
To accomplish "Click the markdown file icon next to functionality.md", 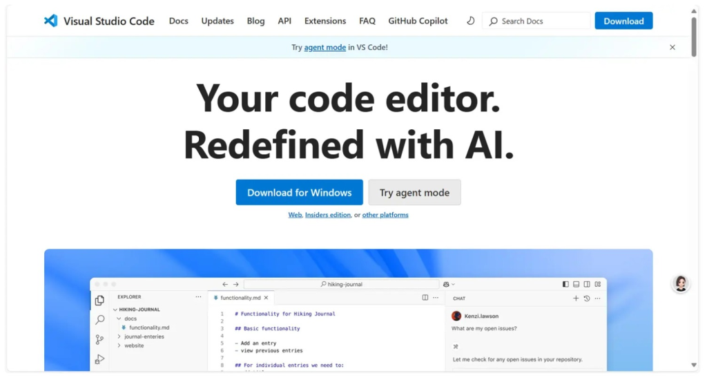I will tap(124, 328).
